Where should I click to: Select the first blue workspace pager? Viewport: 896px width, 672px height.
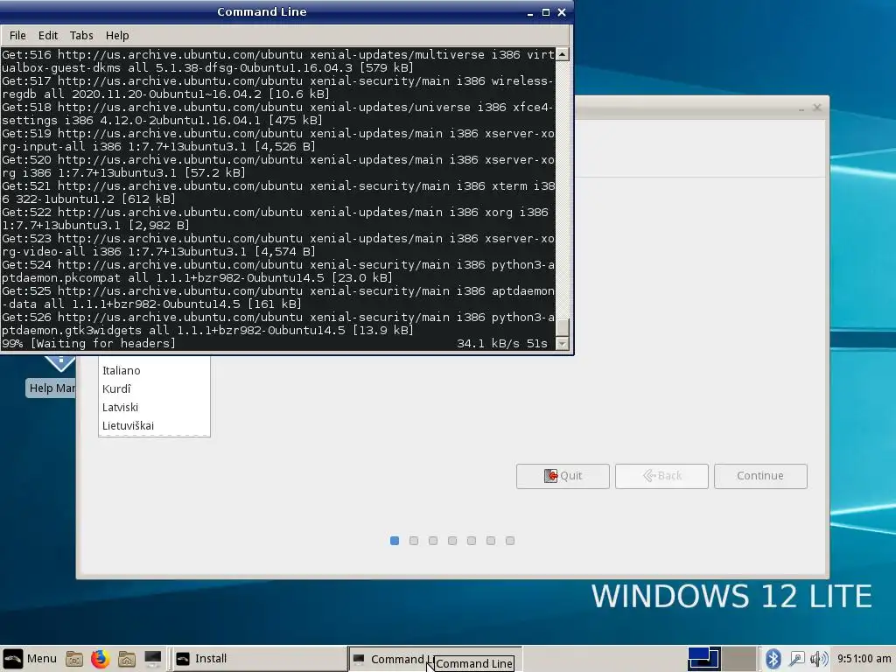click(703, 658)
